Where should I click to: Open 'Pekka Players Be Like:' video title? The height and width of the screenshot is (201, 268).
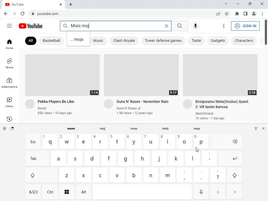click(x=56, y=102)
